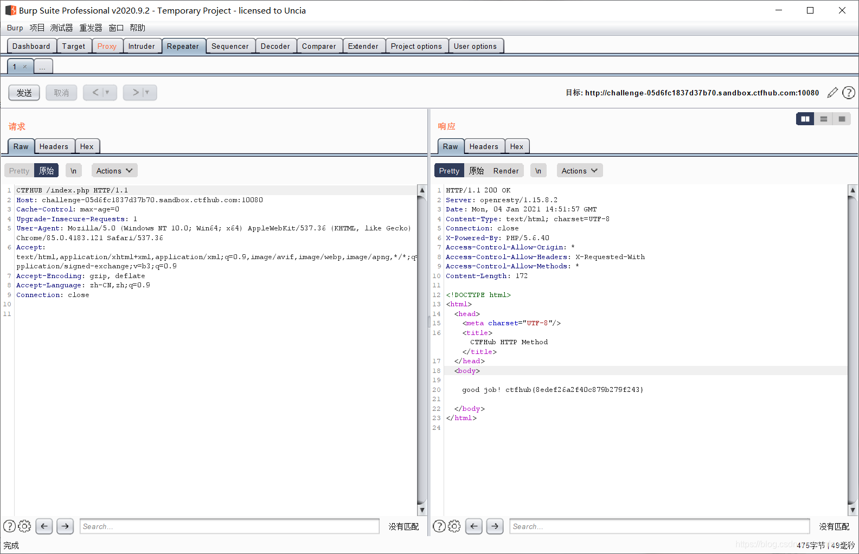Image resolution: width=859 pixels, height=554 pixels.
Task: Switch to the Extender tab
Action: (363, 46)
